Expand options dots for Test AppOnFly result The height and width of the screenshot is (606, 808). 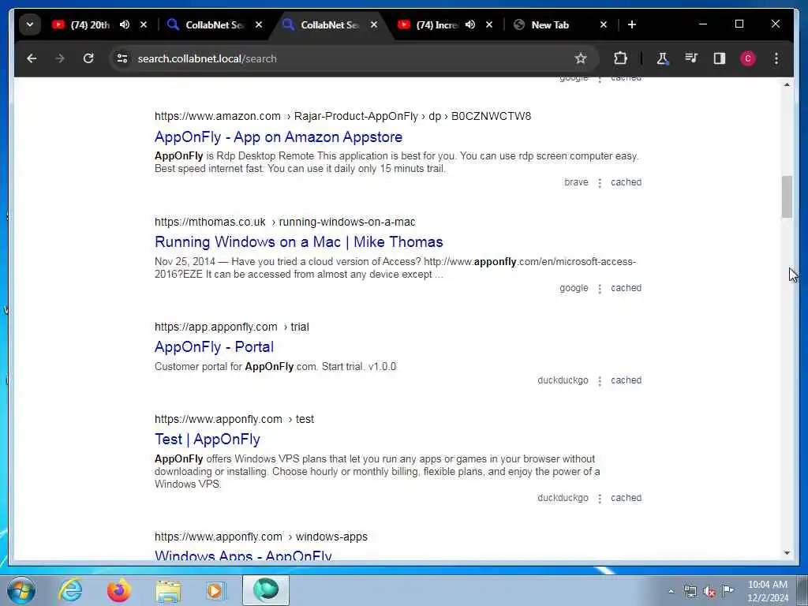click(600, 499)
